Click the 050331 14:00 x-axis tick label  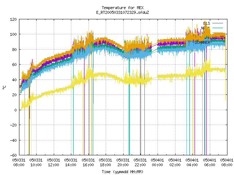tap(71, 163)
